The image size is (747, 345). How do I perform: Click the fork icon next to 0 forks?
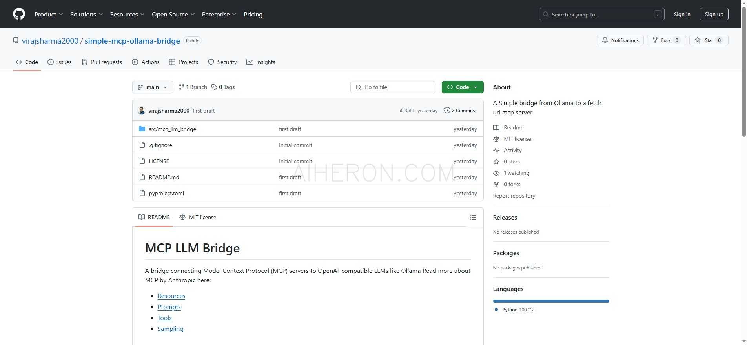[x=496, y=184]
